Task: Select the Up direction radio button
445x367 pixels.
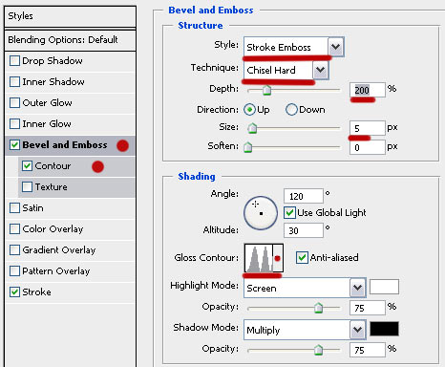Action: [249, 110]
